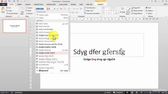Open the Arrange objects button
This screenshot has height=94, width=168.
123,11
